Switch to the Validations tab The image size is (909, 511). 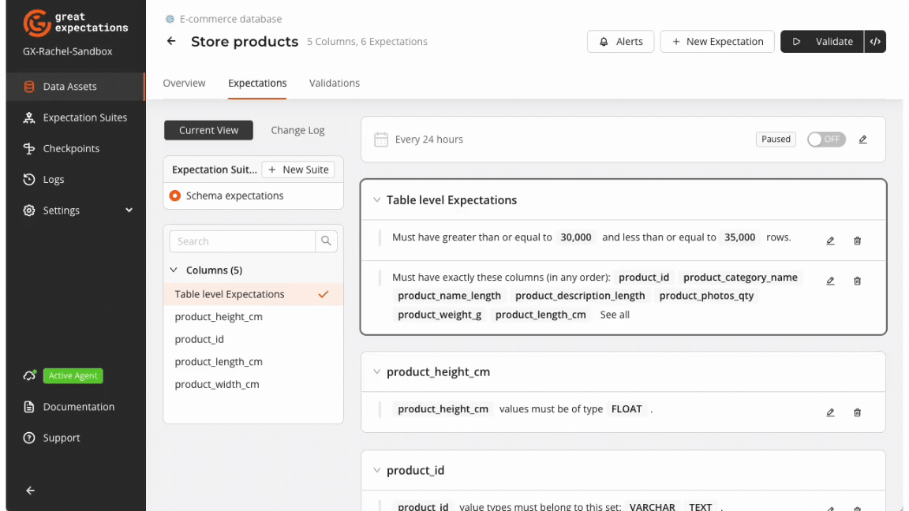click(x=334, y=83)
